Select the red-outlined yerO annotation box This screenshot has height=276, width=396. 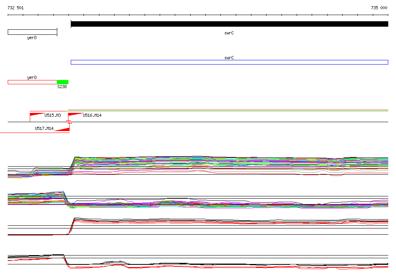pos(32,82)
